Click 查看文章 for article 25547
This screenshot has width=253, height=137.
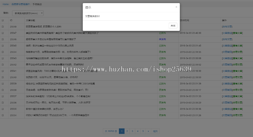click(238, 33)
